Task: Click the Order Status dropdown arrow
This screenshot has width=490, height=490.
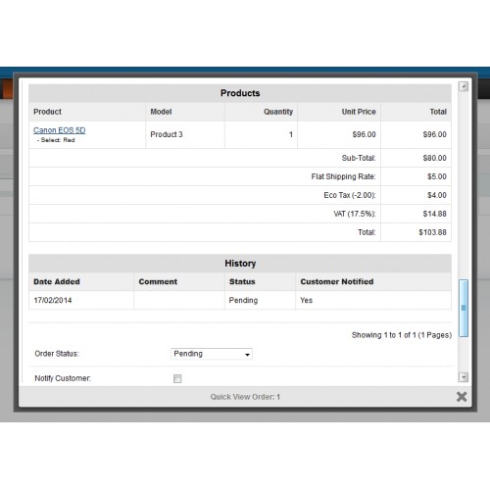Action: 247,355
